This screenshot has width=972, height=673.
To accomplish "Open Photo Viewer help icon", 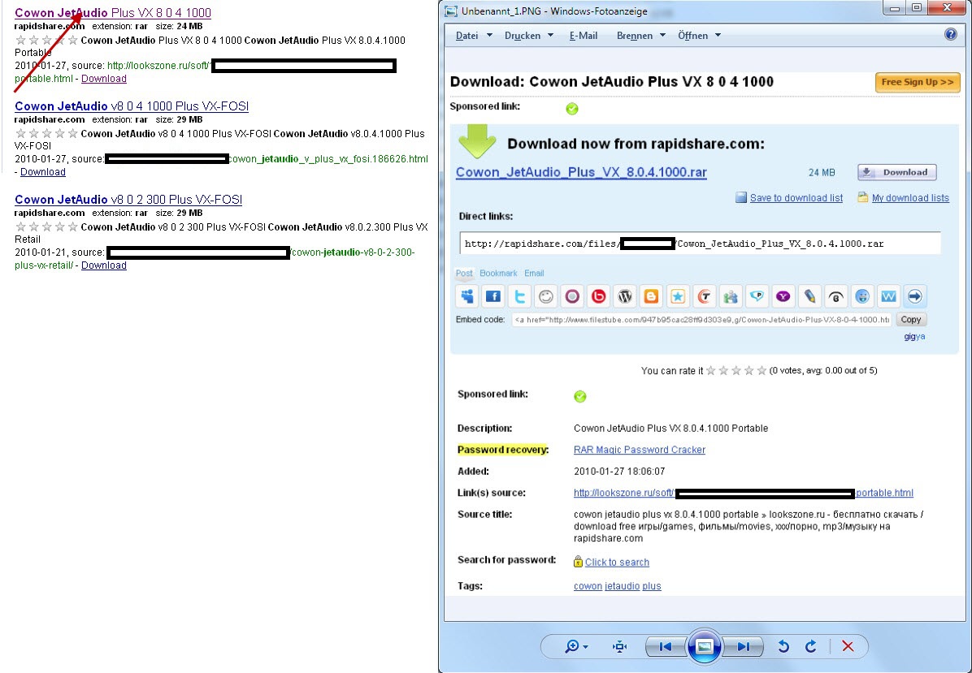I will pos(950,35).
